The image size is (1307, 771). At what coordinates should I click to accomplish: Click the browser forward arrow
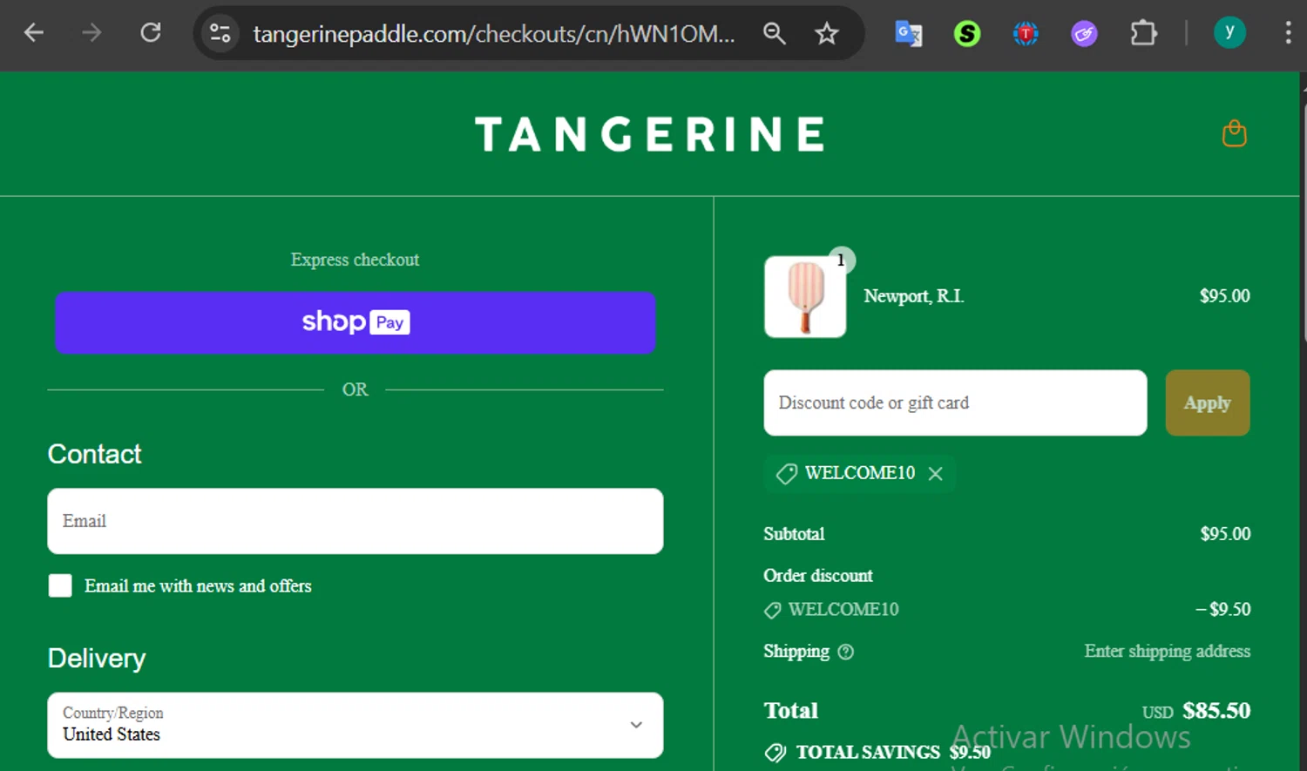[91, 33]
